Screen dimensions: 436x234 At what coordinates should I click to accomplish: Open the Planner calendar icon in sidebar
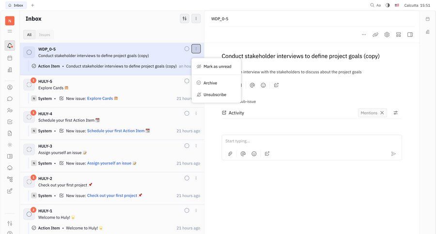pos(10,58)
